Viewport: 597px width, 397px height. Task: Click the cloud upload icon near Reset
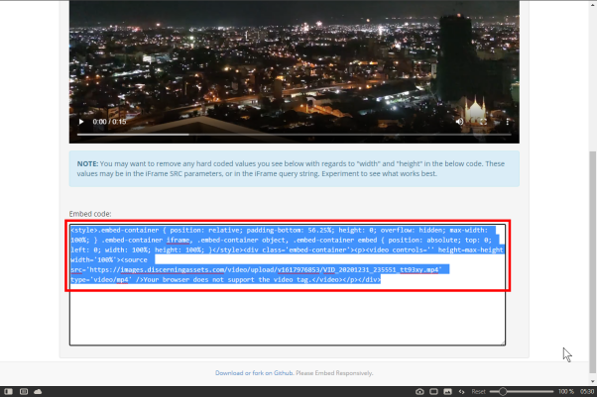click(x=419, y=391)
